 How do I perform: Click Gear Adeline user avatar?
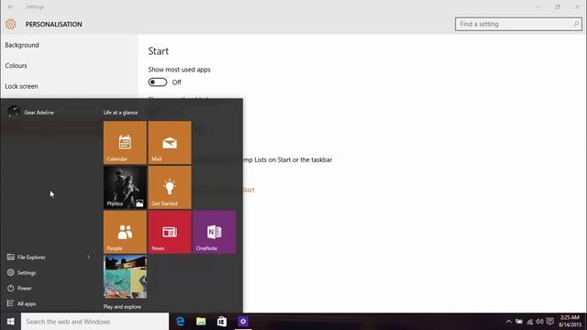click(x=14, y=112)
